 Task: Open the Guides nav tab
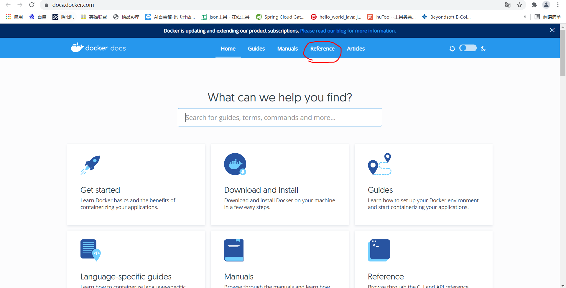256,49
